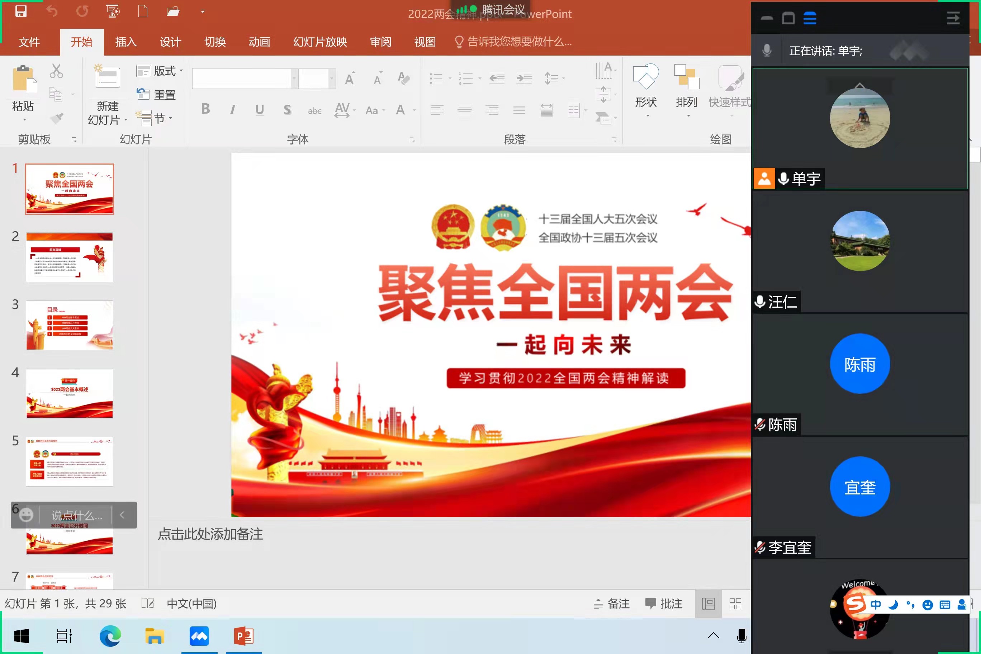Click the slide sorter view icon
Image resolution: width=981 pixels, height=654 pixels.
735,603
